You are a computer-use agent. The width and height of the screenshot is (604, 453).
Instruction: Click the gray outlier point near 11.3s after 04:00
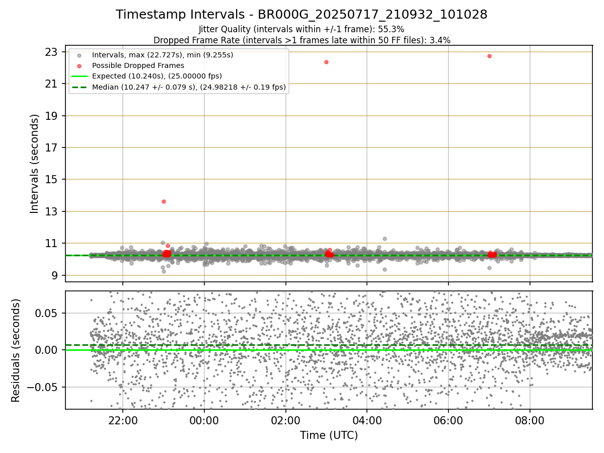[x=385, y=239]
